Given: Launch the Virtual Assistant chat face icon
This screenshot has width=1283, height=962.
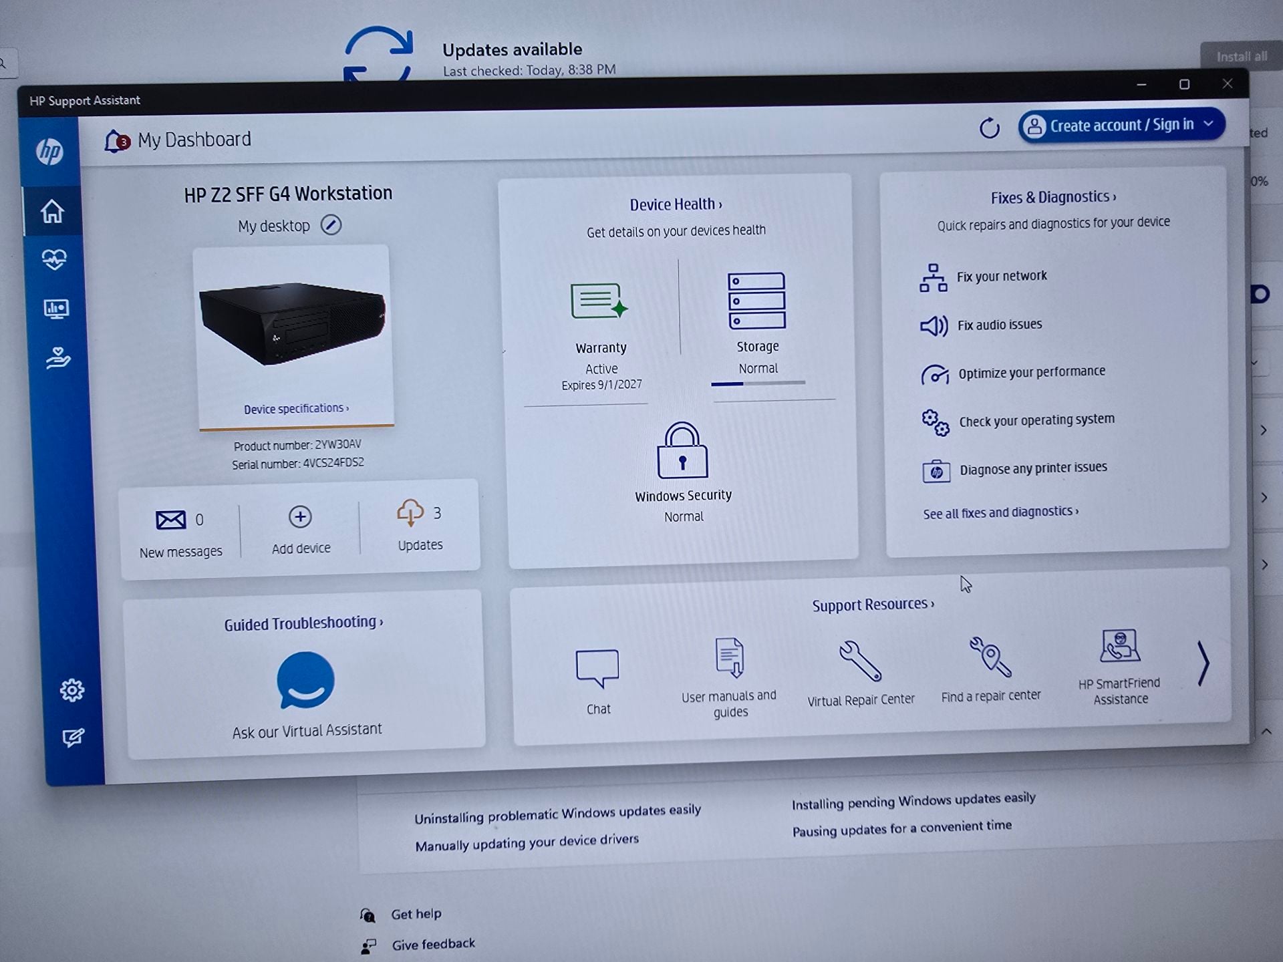Looking at the screenshot, I should click(x=305, y=680).
